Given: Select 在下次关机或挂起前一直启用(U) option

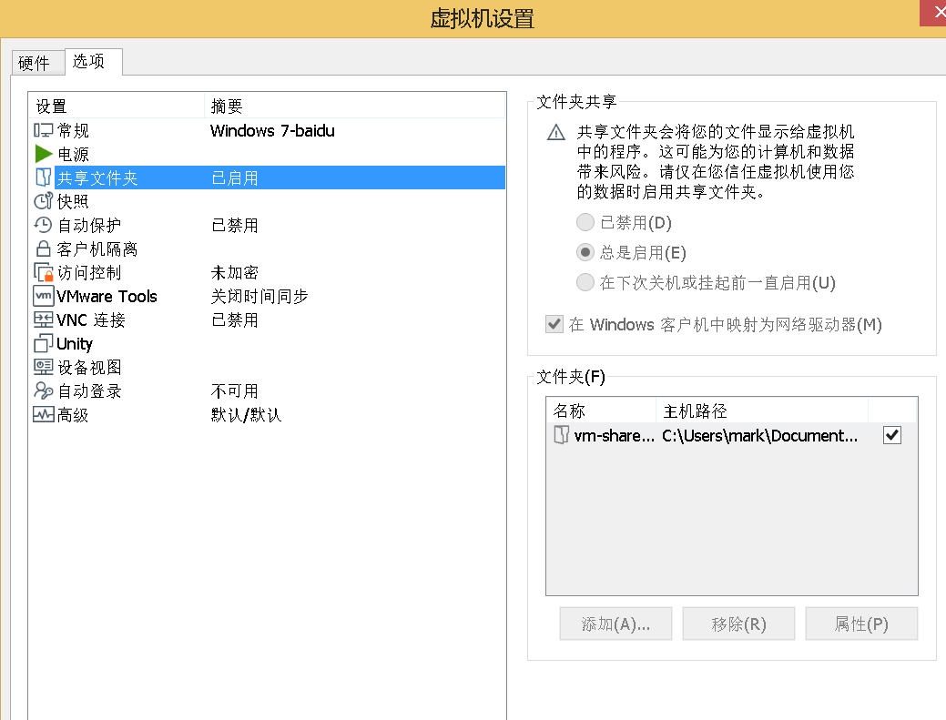Looking at the screenshot, I should click(x=585, y=282).
